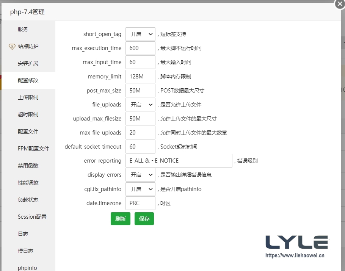Open the file_uploads dropdown
This screenshot has width=345, height=271.
point(140,104)
